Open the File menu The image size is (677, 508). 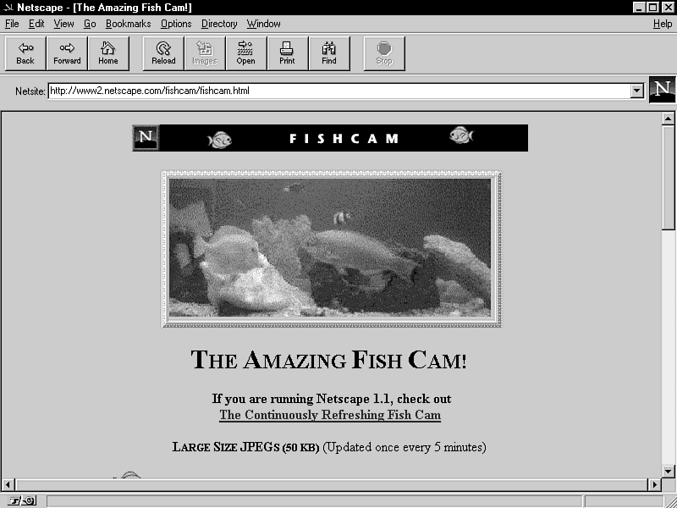tap(12, 24)
